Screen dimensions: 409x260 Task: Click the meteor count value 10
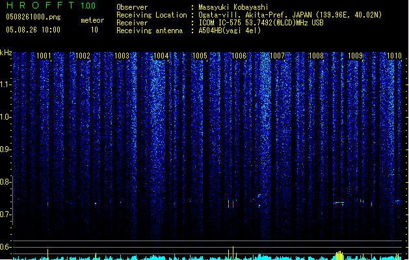pyautogui.click(x=94, y=30)
